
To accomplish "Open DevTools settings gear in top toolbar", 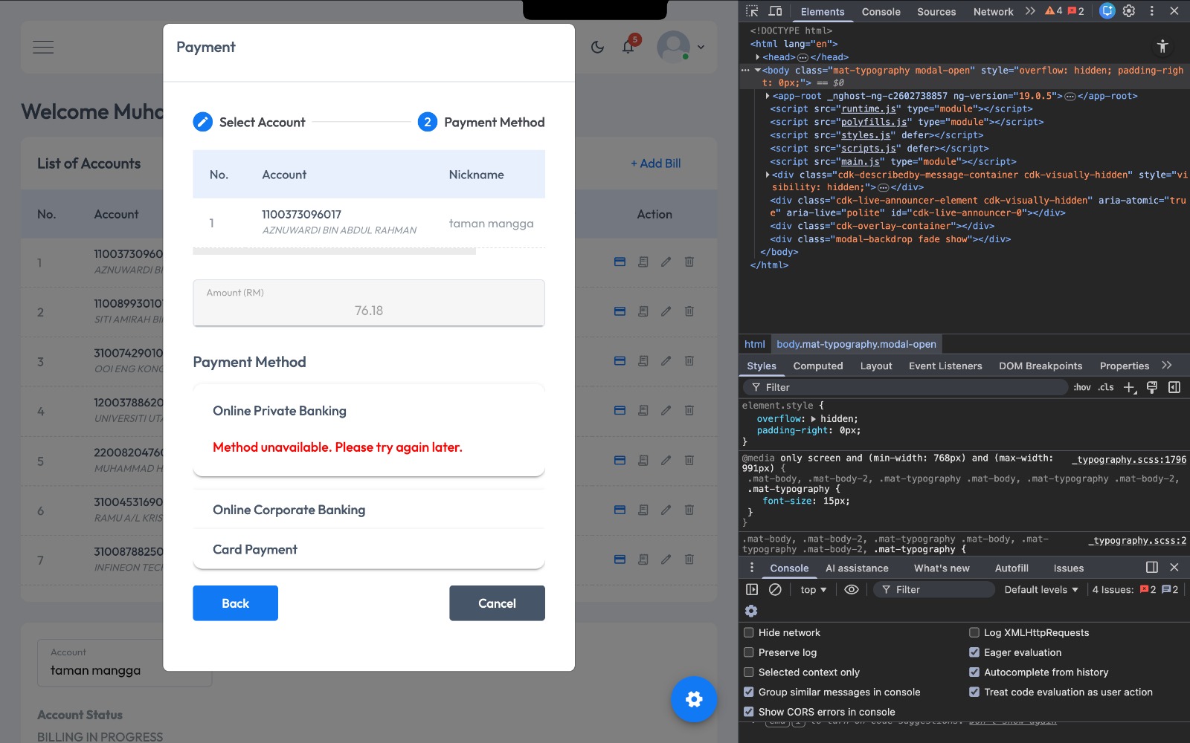I will pyautogui.click(x=1129, y=11).
